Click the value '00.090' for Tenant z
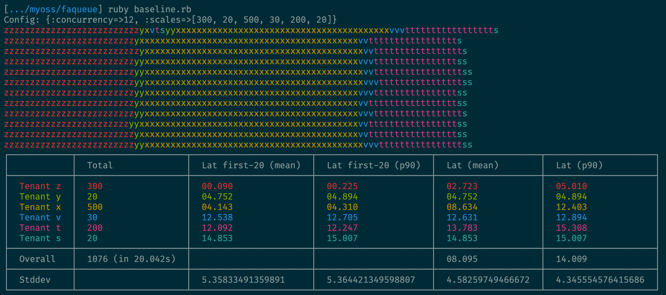The height and width of the screenshot is (295, 666). [217, 186]
